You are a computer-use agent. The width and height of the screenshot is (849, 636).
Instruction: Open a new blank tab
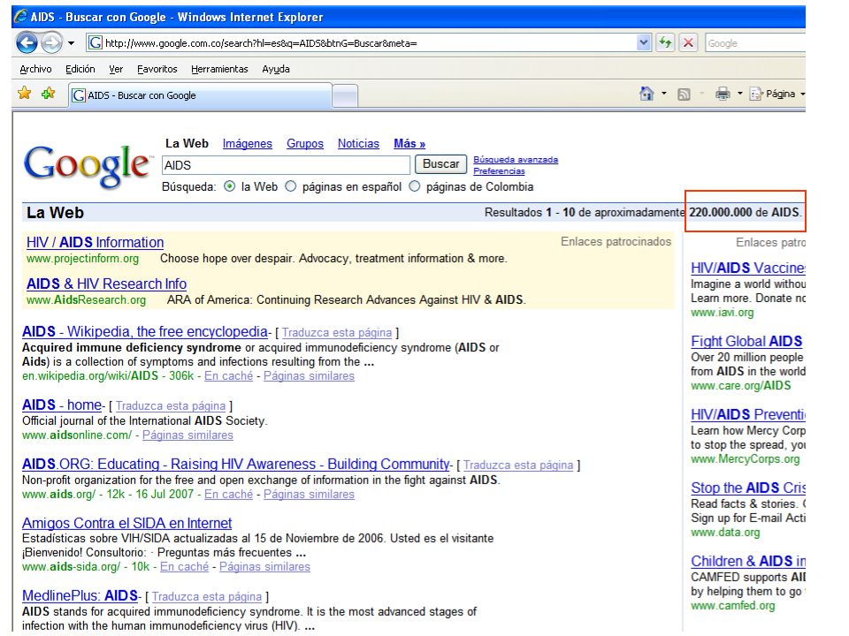[x=344, y=96]
